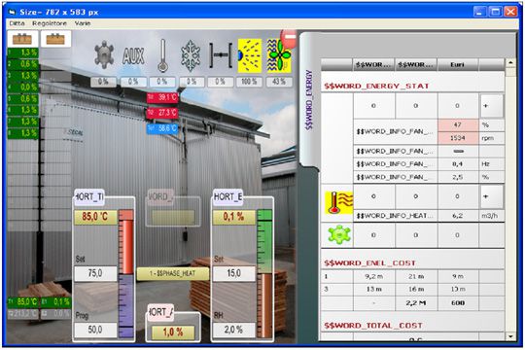The height and width of the screenshot is (350, 525).
Task: Click the green fan icon
Action: pos(279,55)
